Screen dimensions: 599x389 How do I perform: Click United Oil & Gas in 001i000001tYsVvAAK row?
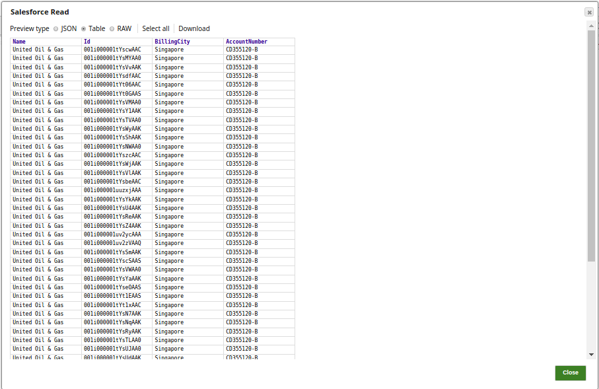point(38,67)
